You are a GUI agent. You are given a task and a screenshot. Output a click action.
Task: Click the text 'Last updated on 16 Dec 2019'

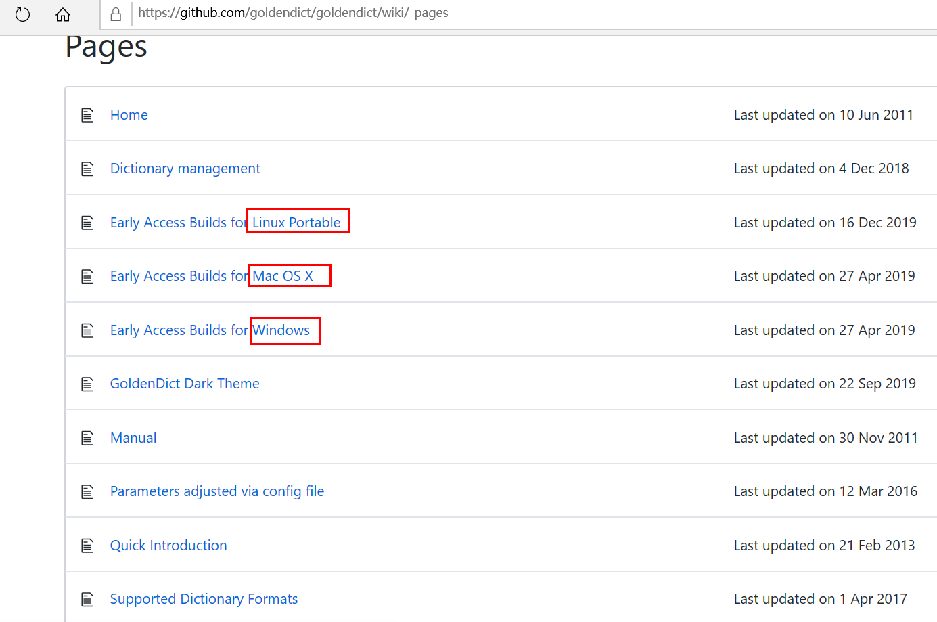[x=825, y=223]
